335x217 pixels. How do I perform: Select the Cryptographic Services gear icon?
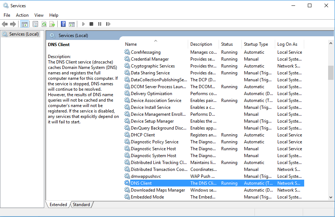(127, 66)
